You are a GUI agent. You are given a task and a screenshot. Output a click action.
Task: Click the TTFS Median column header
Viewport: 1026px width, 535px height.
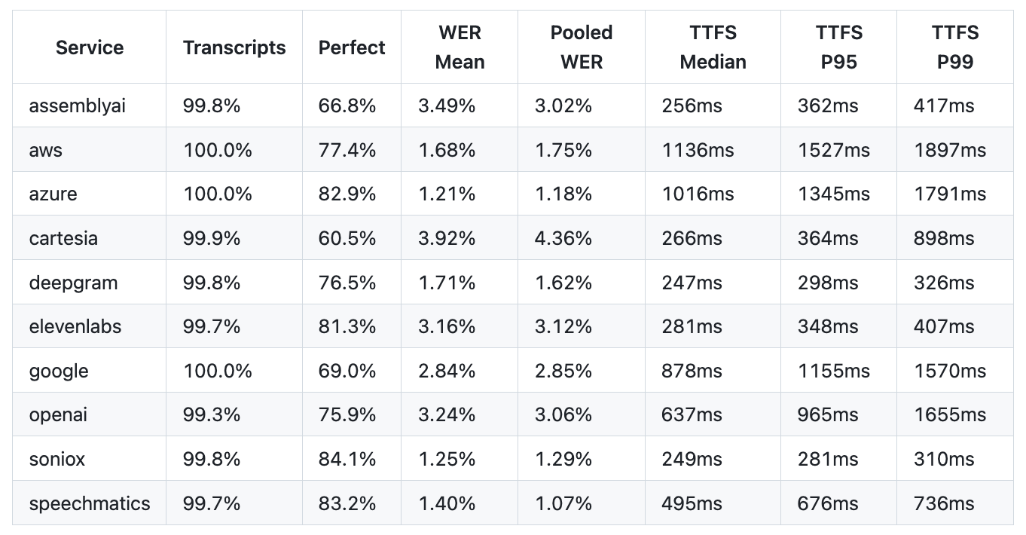(x=713, y=47)
